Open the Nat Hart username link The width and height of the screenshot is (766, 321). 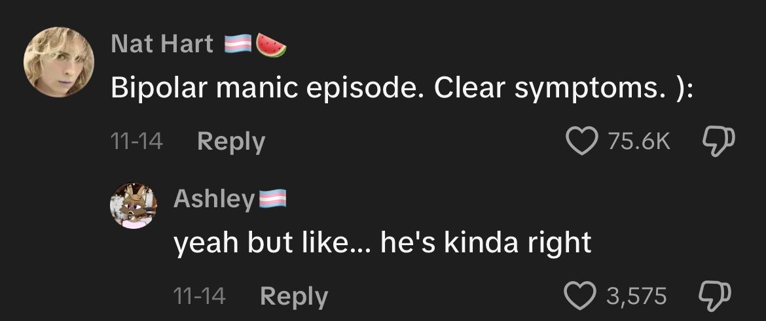click(162, 44)
